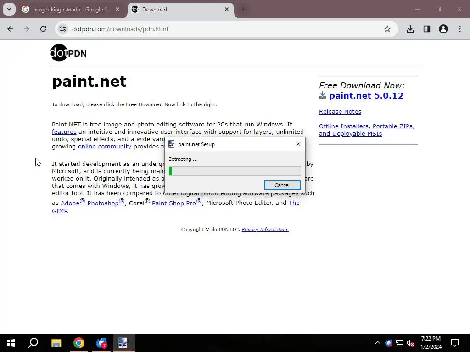Click the paint.net Setup title bar icon
The image size is (470, 352).
[x=172, y=144]
